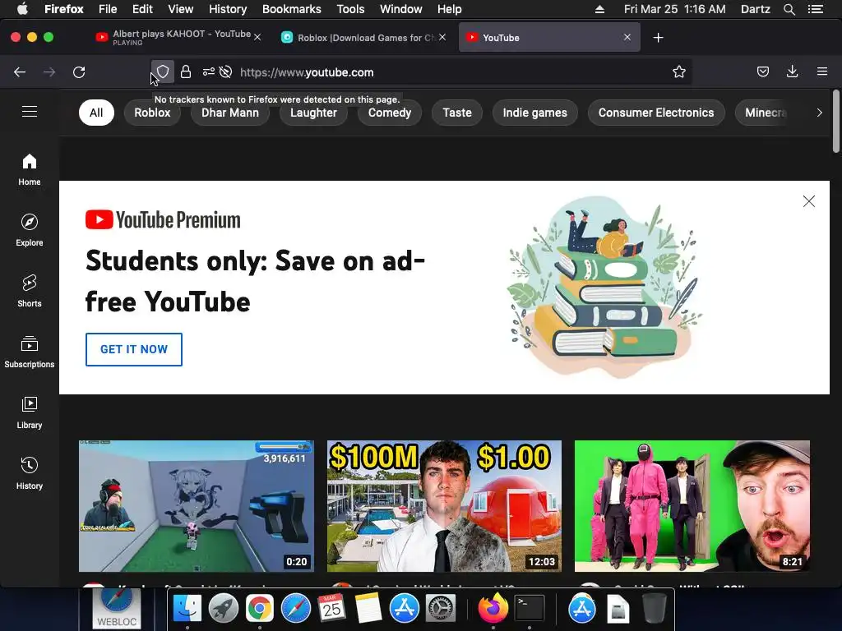Open Notes from the dock
The height and width of the screenshot is (631, 842).
(368, 609)
